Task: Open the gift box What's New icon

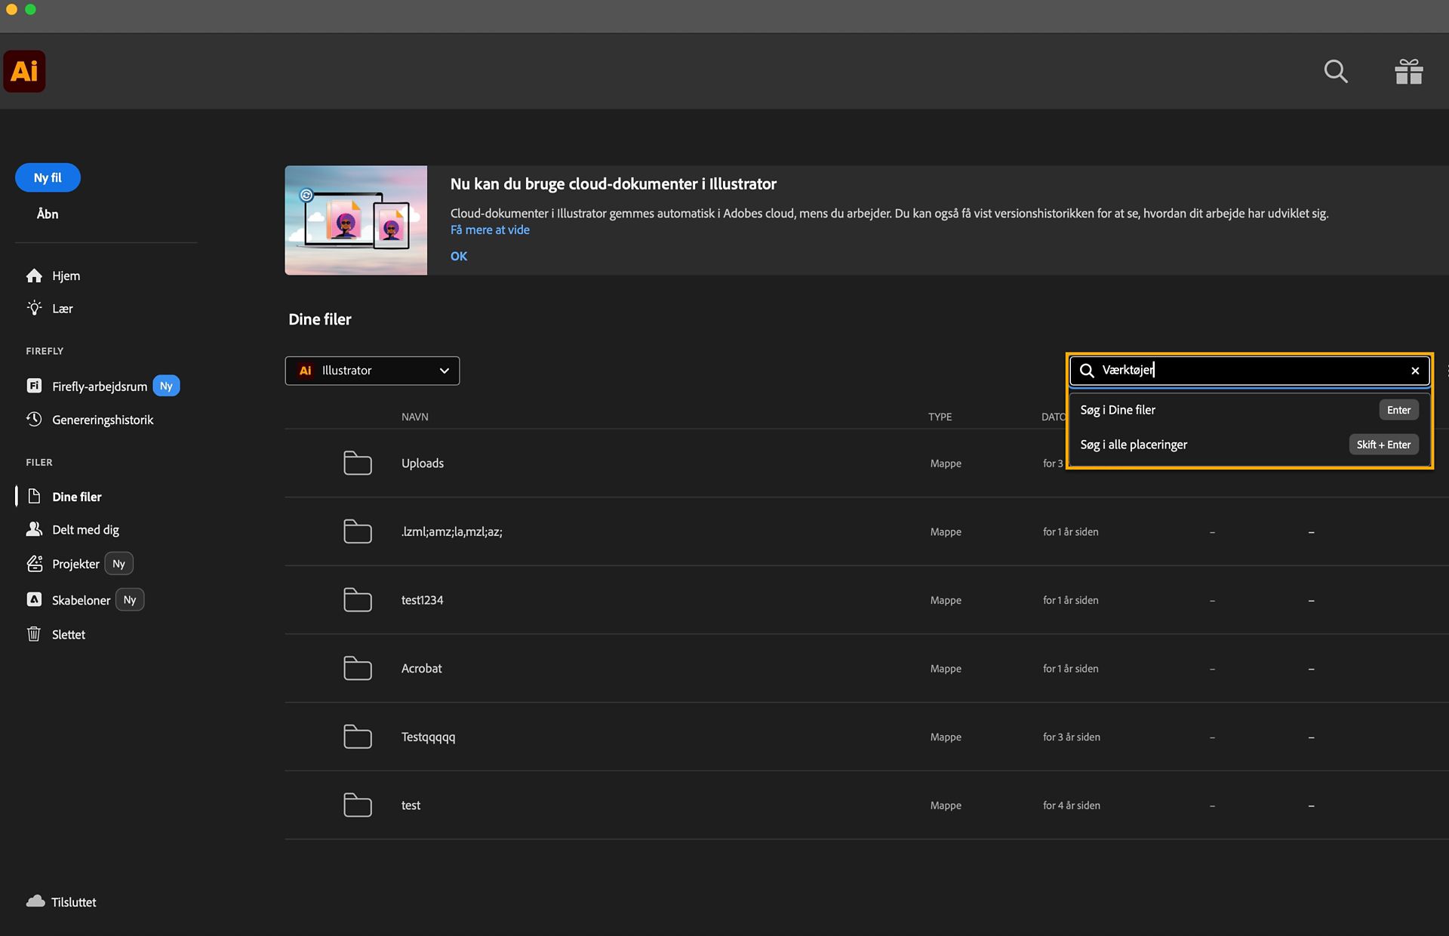Action: (x=1408, y=71)
